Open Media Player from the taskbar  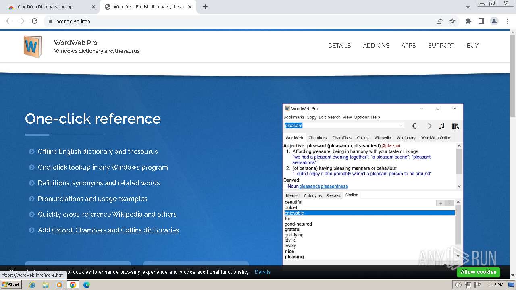click(59, 285)
